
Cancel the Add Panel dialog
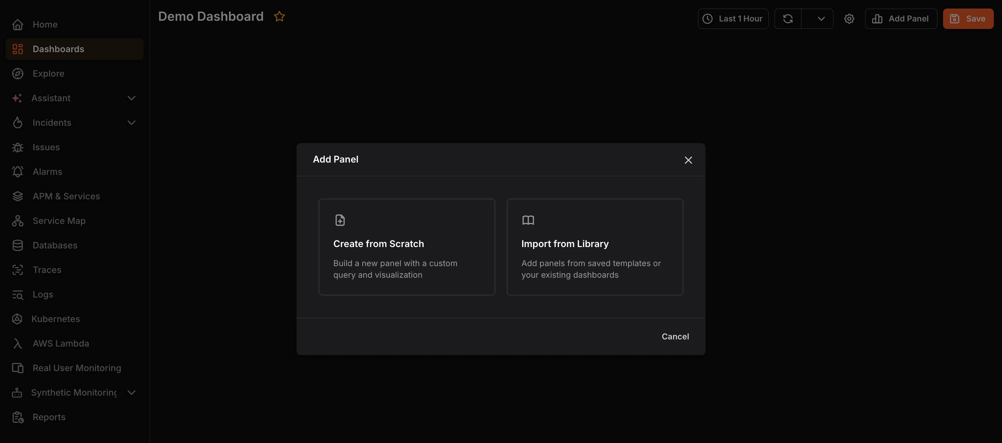(x=675, y=336)
